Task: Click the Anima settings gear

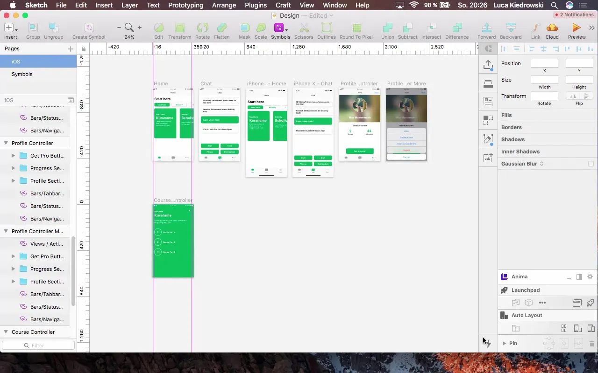Action: [590, 276]
